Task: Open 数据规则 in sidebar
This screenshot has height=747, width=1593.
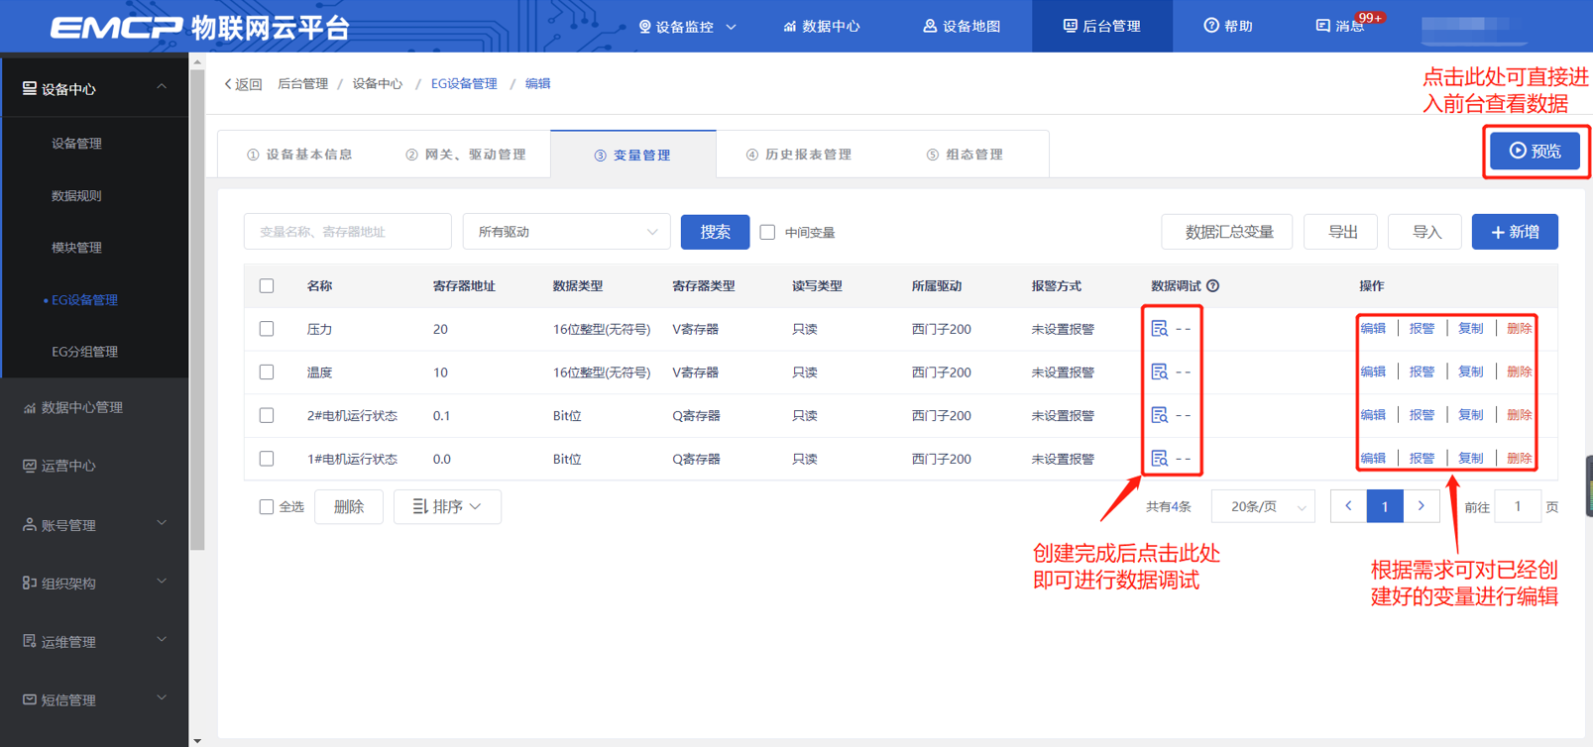Action: click(x=76, y=196)
